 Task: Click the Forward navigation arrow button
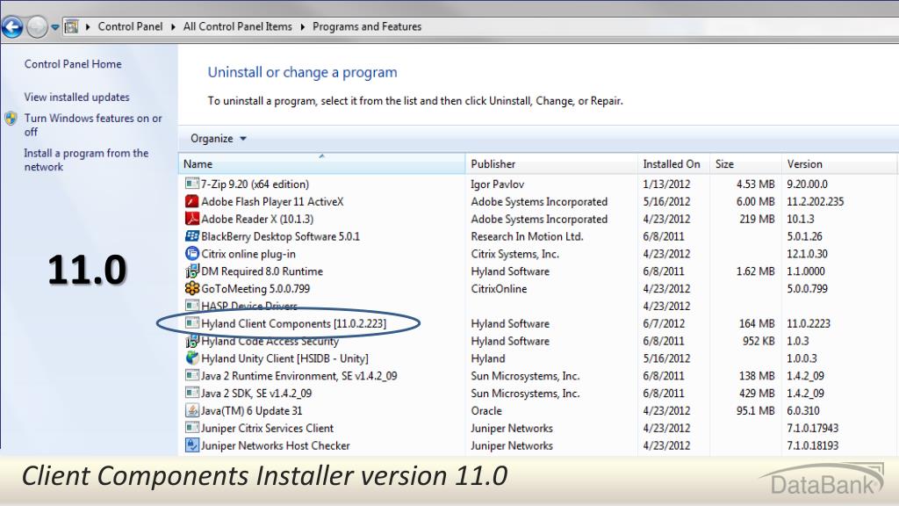coord(37,26)
